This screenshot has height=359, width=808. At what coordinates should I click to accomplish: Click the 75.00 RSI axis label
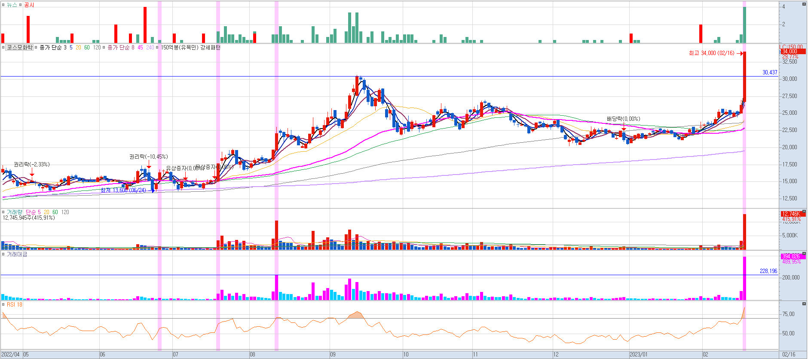pyautogui.click(x=788, y=314)
